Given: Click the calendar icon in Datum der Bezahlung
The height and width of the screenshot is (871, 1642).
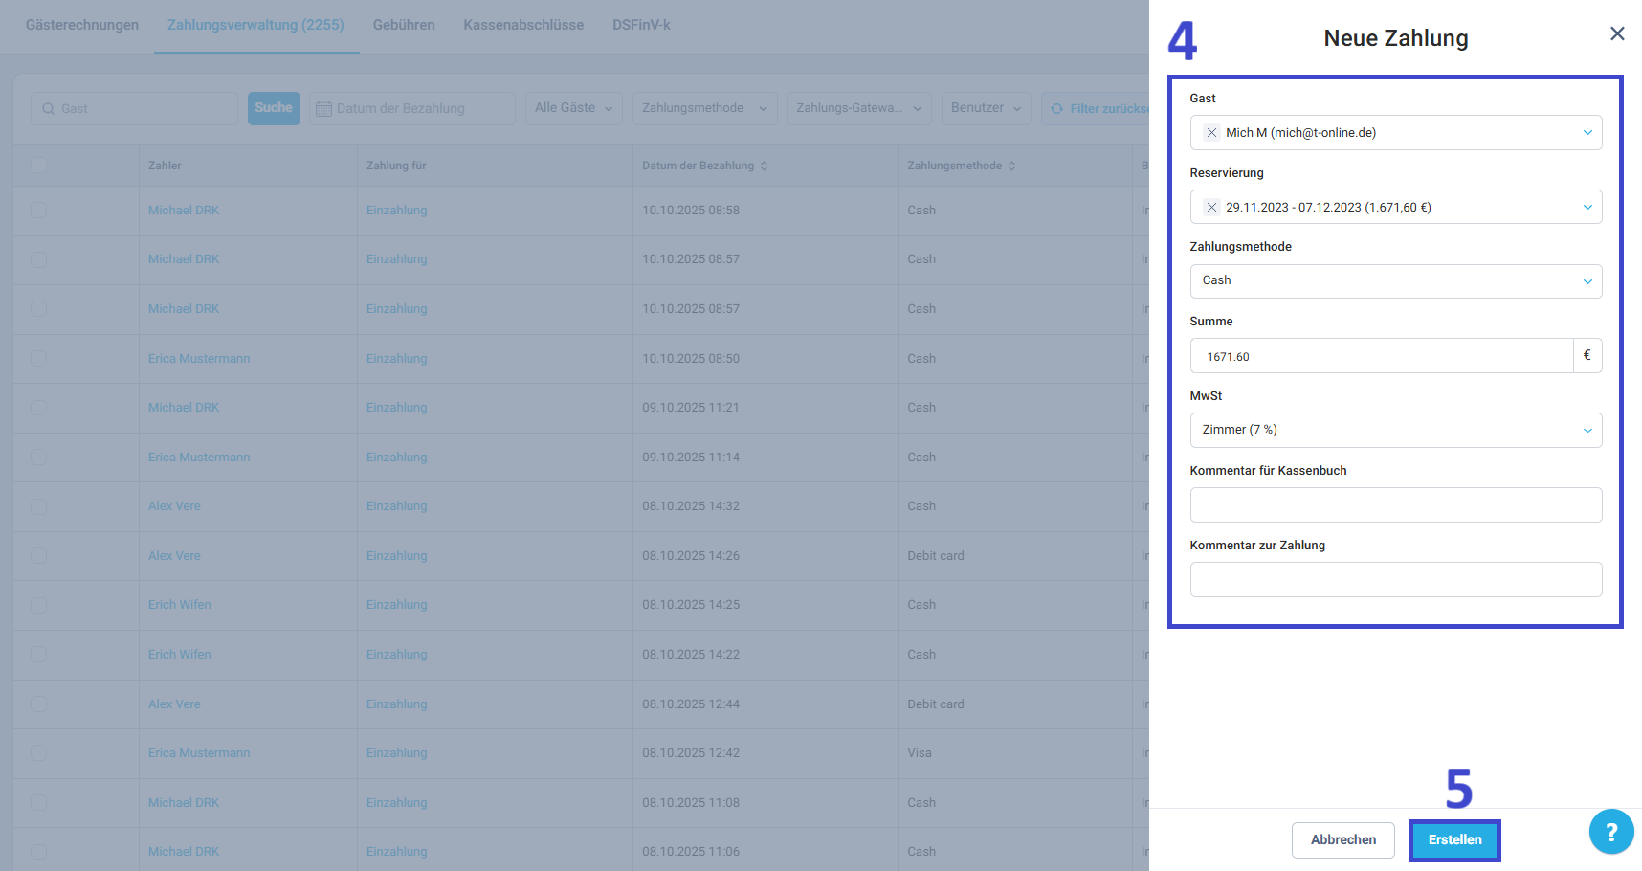Looking at the screenshot, I should tap(323, 109).
